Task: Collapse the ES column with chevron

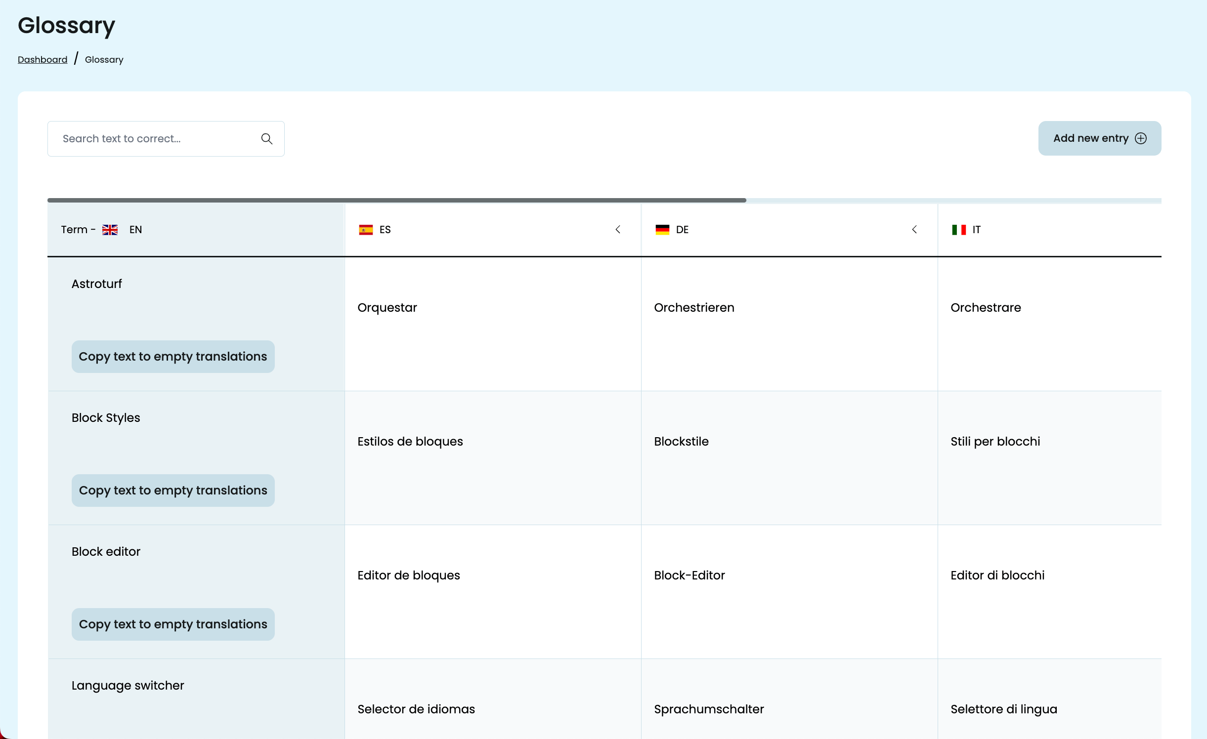Action: click(618, 230)
